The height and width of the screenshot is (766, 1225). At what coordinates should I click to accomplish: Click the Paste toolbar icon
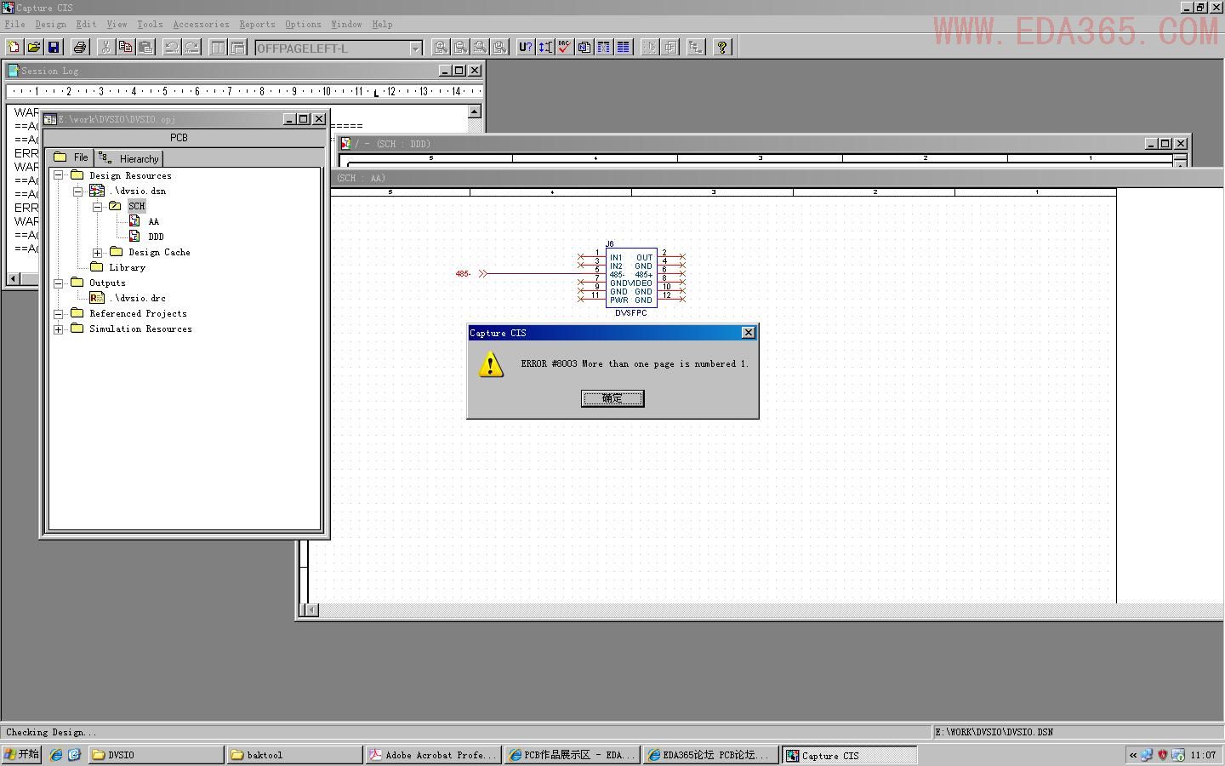pos(145,48)
